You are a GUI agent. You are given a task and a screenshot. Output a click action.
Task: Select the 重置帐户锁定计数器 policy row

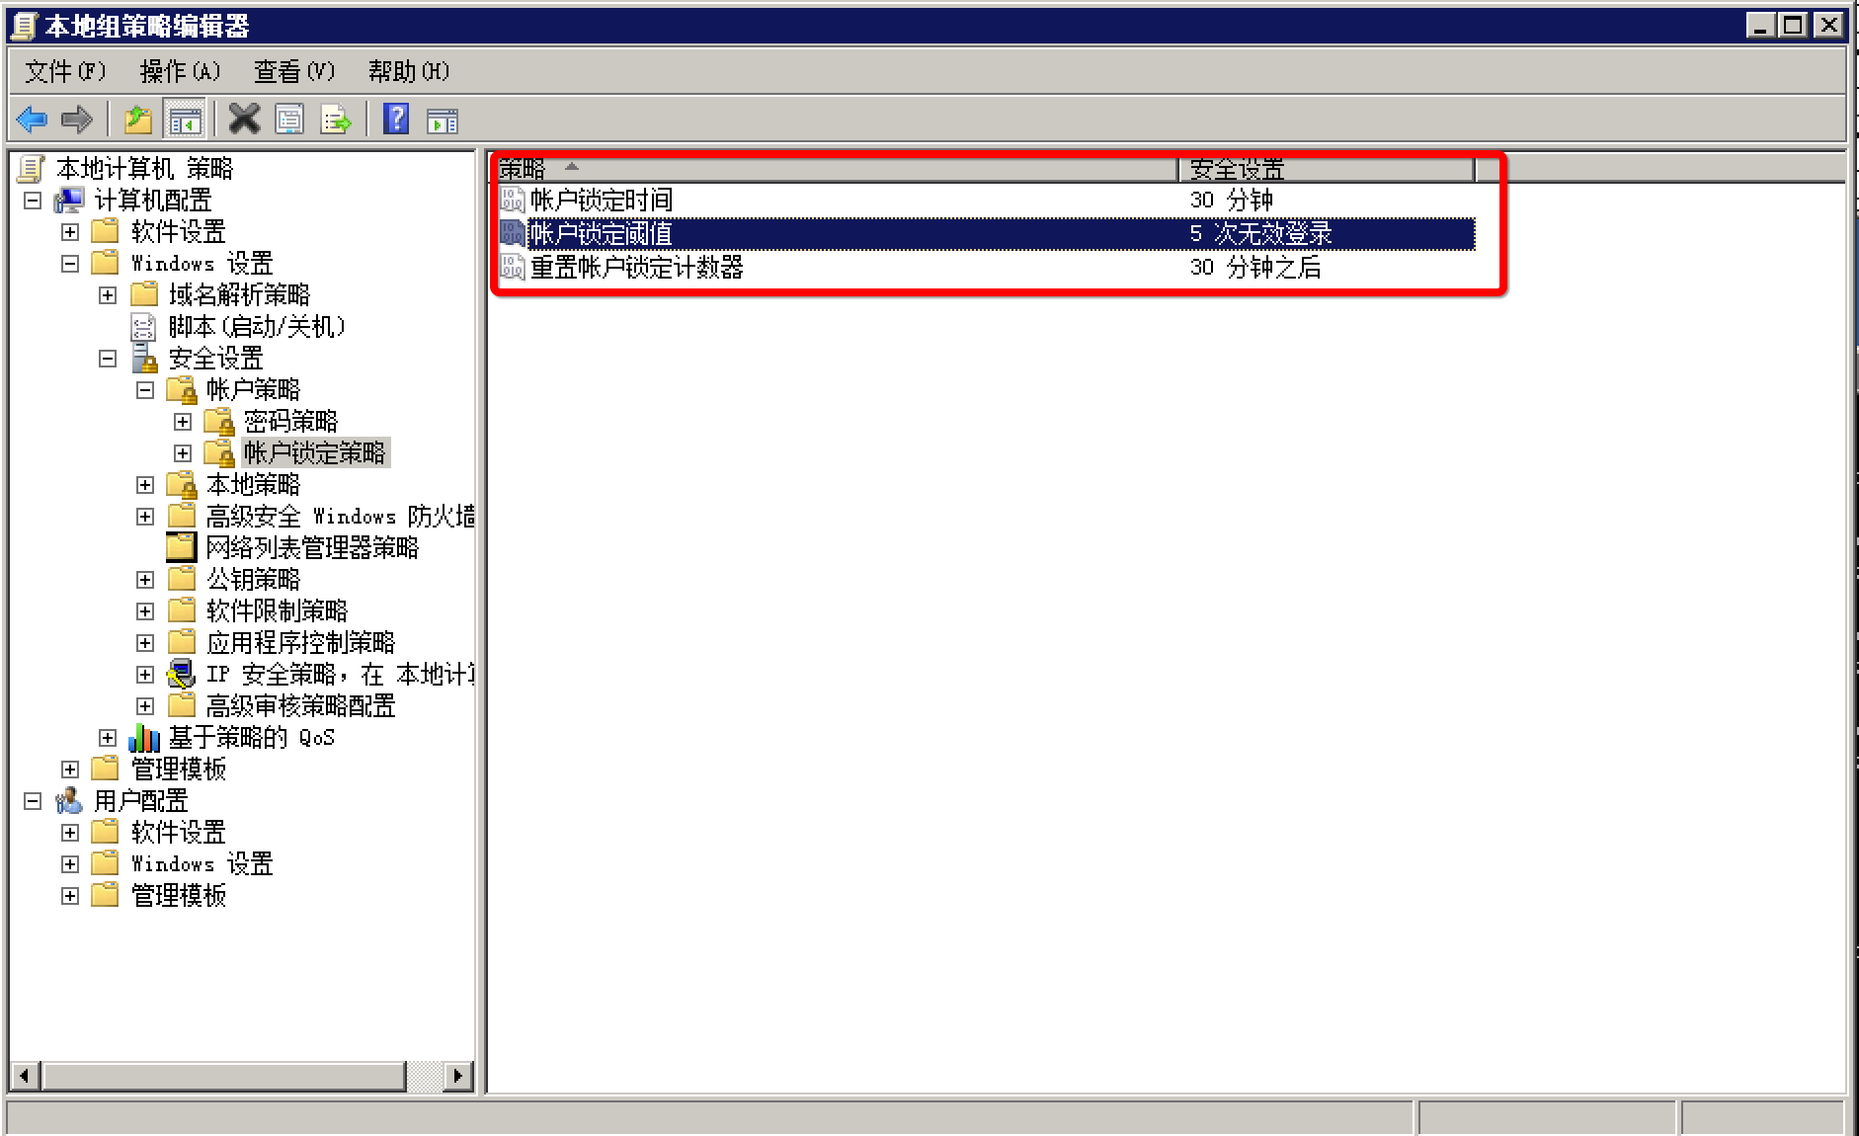click(x=636, y=268)
